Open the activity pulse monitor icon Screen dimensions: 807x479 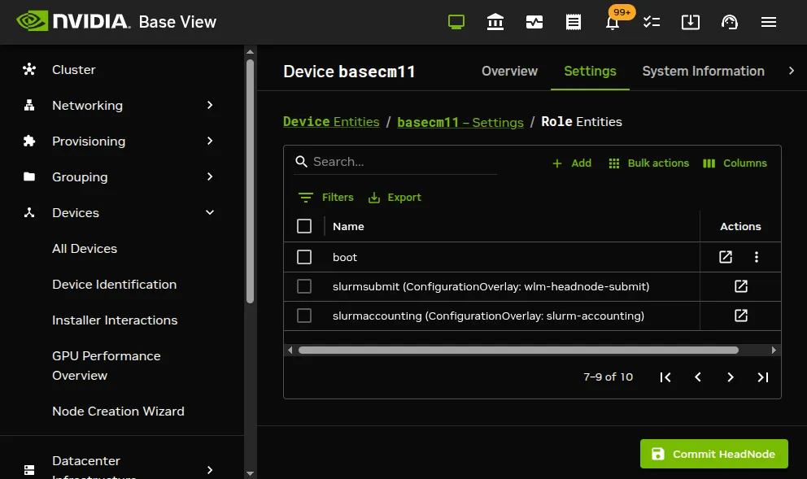click(x=534, y=22)
